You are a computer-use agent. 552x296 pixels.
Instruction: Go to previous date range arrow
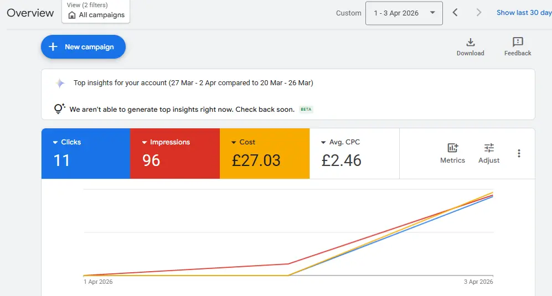point(455,13)
